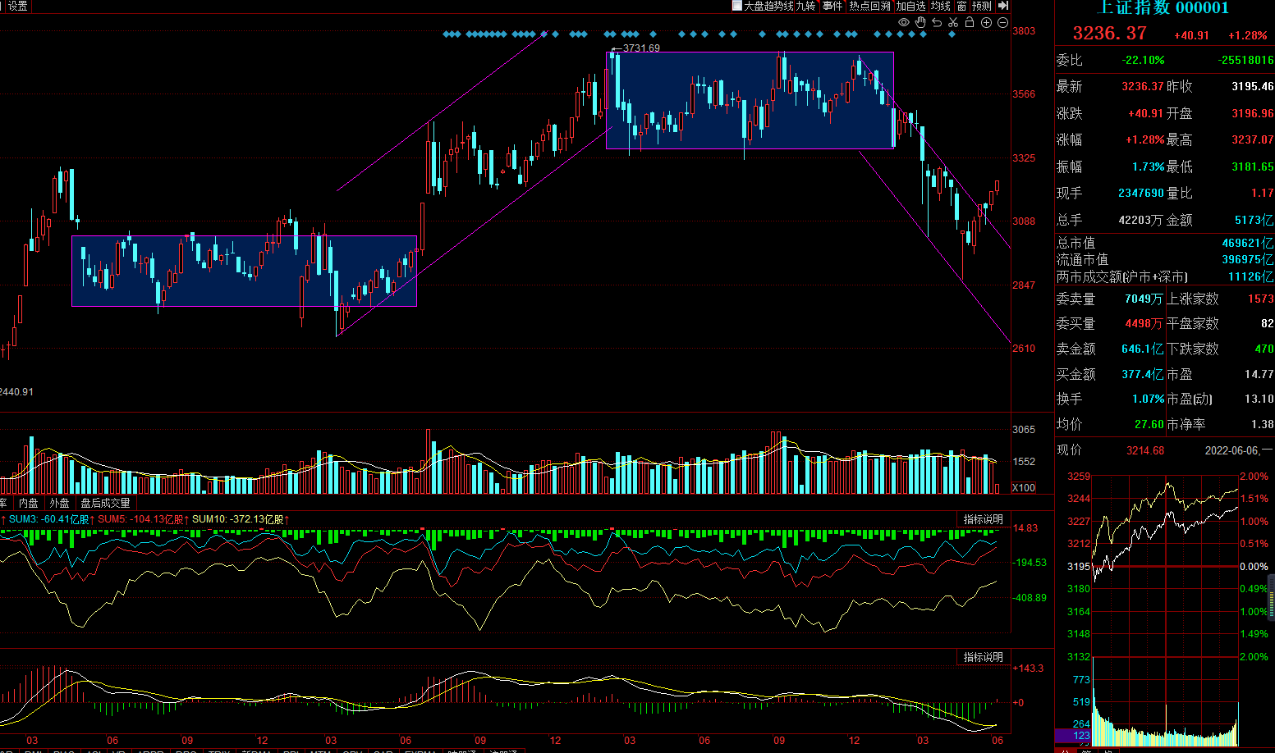
Task: Zoom out with the minus icon
Action: (1002, 23)
